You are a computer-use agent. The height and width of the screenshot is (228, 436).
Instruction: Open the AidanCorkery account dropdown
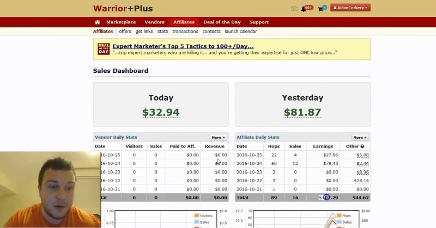(350, 8)
